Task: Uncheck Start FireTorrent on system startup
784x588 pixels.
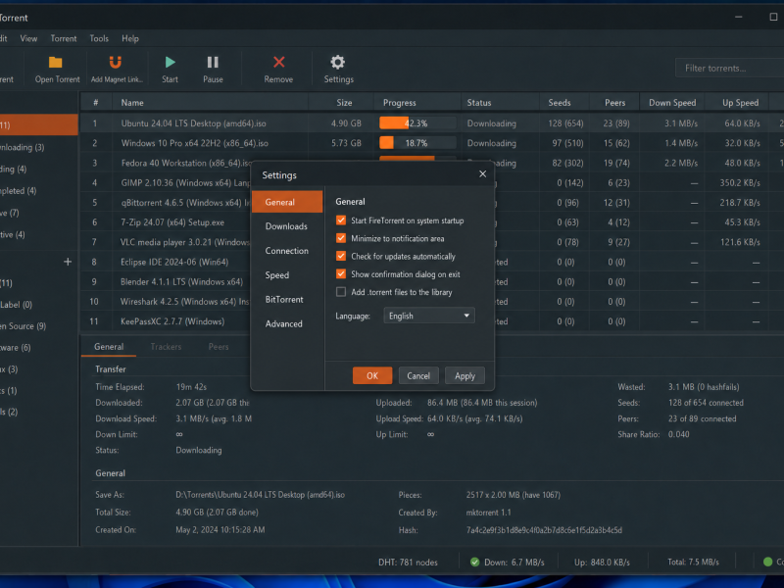Action: (x=341, y=220)
